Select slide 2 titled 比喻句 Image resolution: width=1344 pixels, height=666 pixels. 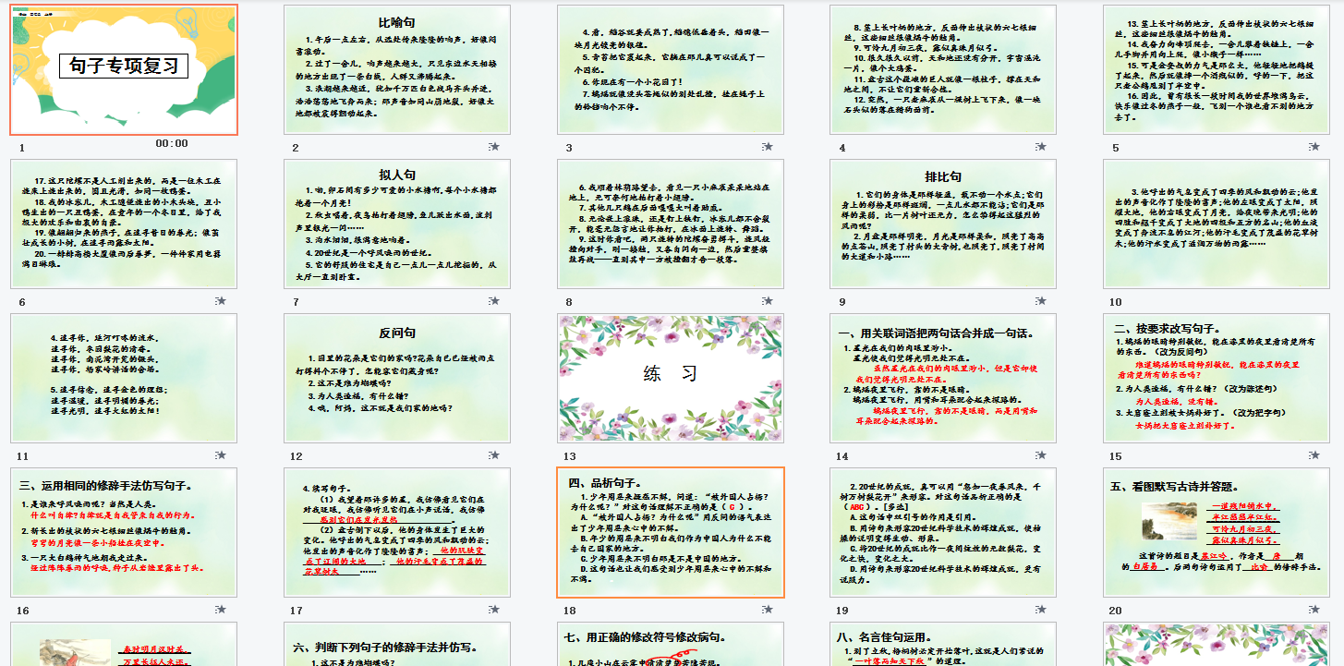(397, 69)
